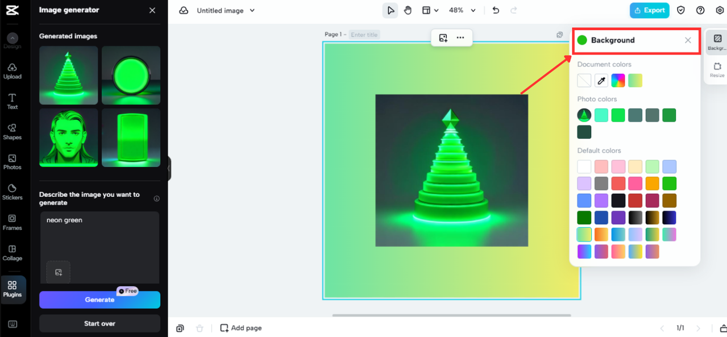This screenshot has width=727, height=337.
Task: Open the Resize tab in the right sidebar
Action: (x=717, y=70)
